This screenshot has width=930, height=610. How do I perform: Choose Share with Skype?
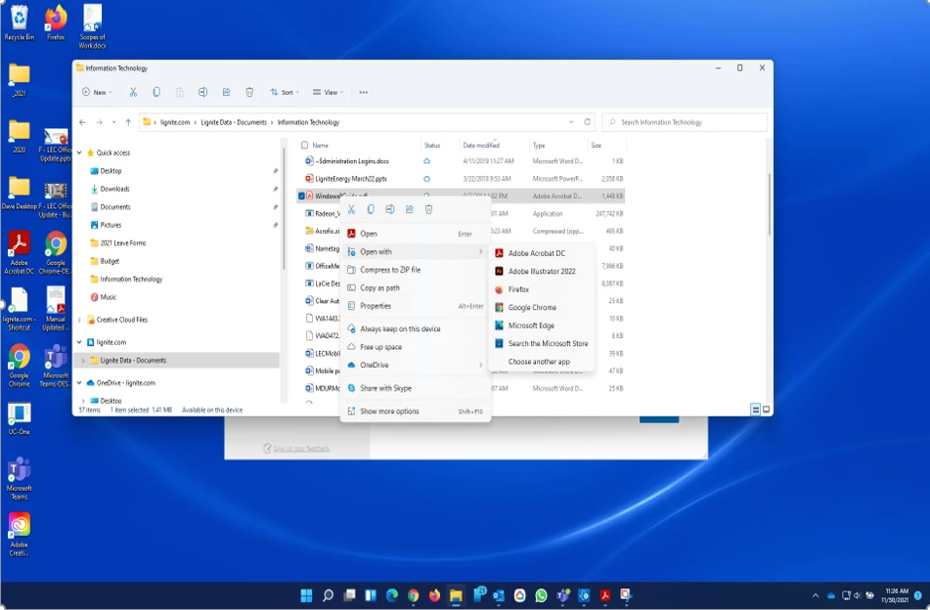point(416,388)
